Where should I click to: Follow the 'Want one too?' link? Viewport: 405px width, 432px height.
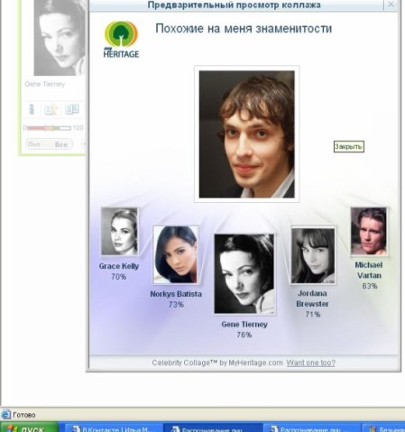pos(310,363)
